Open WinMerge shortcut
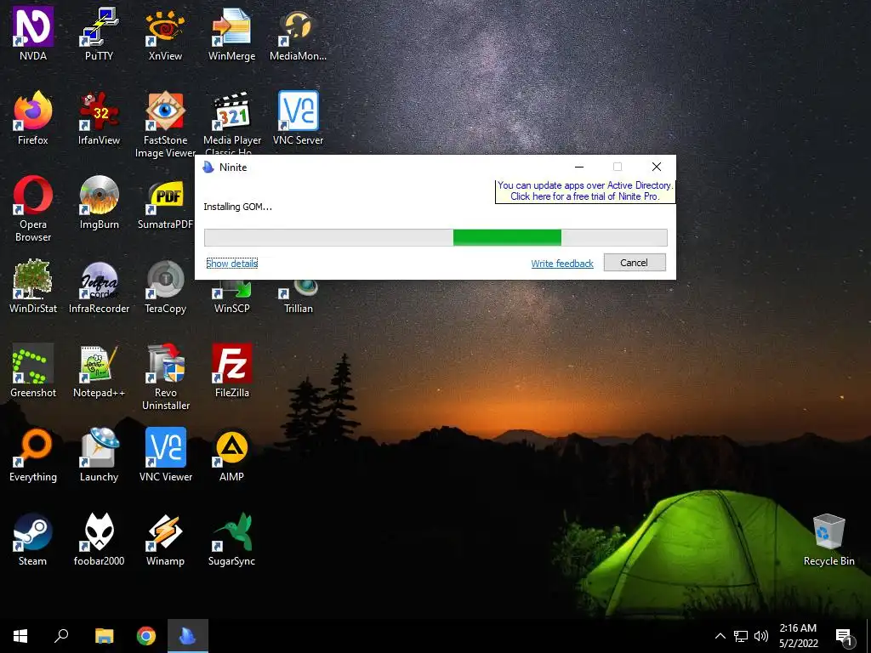871x653 pixels. [231, 33]
